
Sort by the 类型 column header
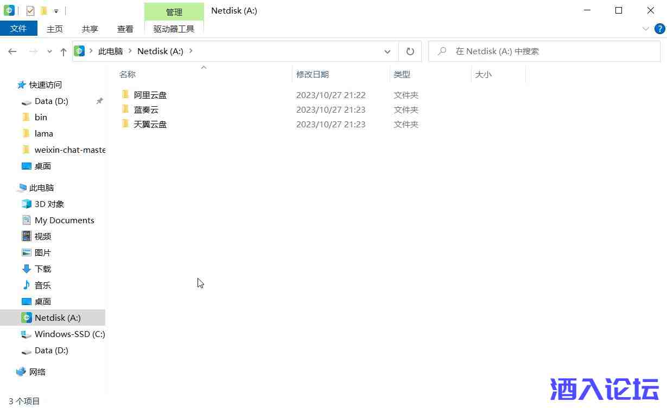click(402, 74)
